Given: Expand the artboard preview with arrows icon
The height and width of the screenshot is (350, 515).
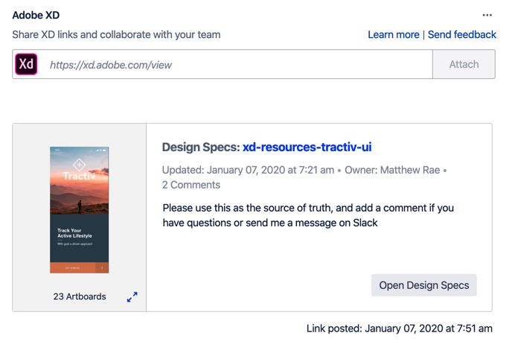Looking at the screenshot, I should [132, 297].
